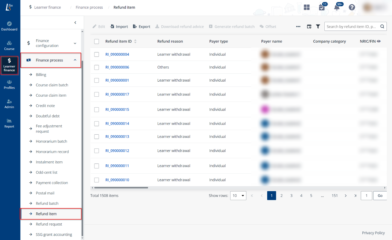This screenshot has height=240, width=392.
Task: Open Refund request in the menu
Action: (x=49, y=224)
